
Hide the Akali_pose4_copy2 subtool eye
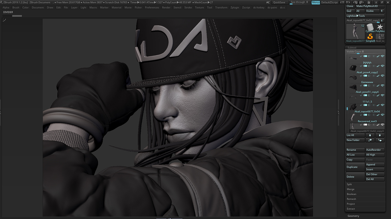[x=383, y=66]
